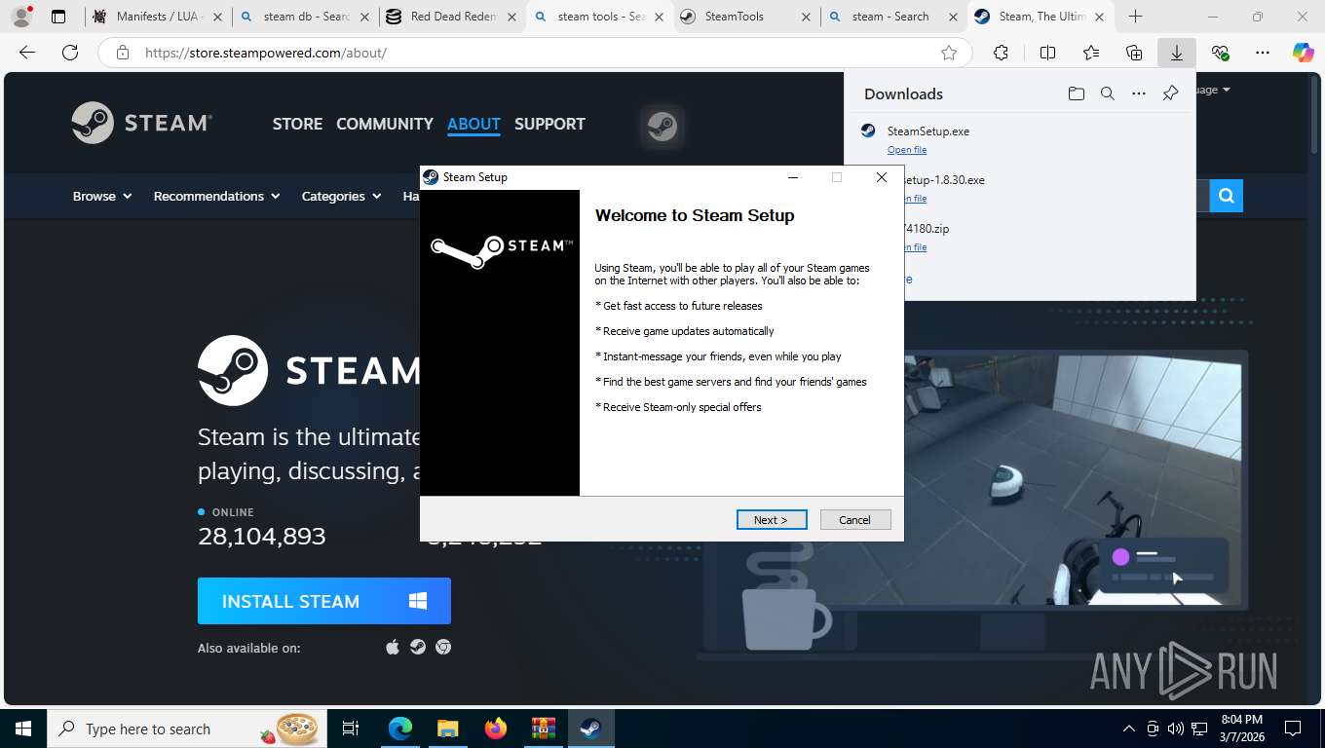Click the Steam icon next to SteamSetup.exe

tap(868, 131)
